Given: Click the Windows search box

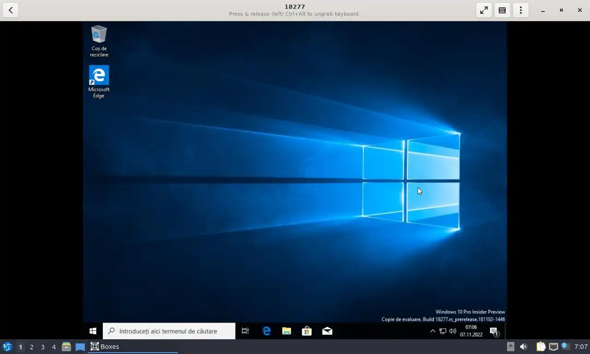Looking at the screenshot, I should pos(169,331).
